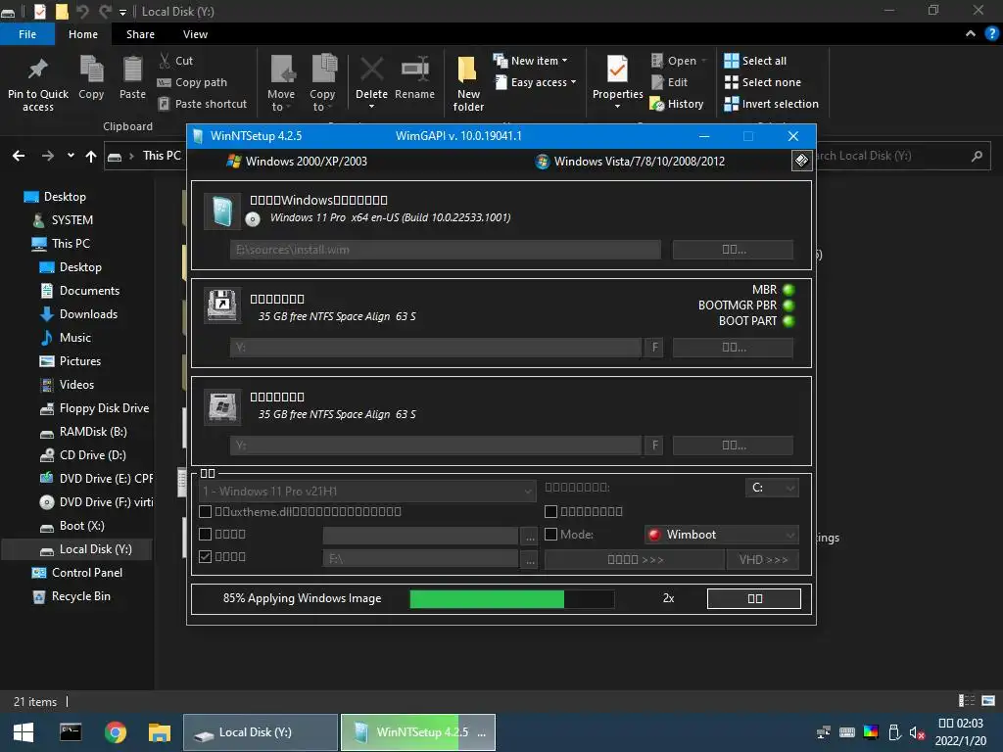Viewport: 1003px width, 752px height.
Task: Click browse button next to install.wim path
Action: click(x=733, y=250)
